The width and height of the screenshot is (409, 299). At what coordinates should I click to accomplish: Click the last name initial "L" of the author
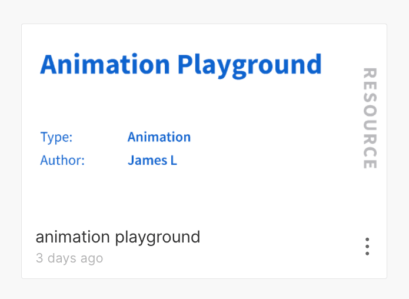point(174,160)
